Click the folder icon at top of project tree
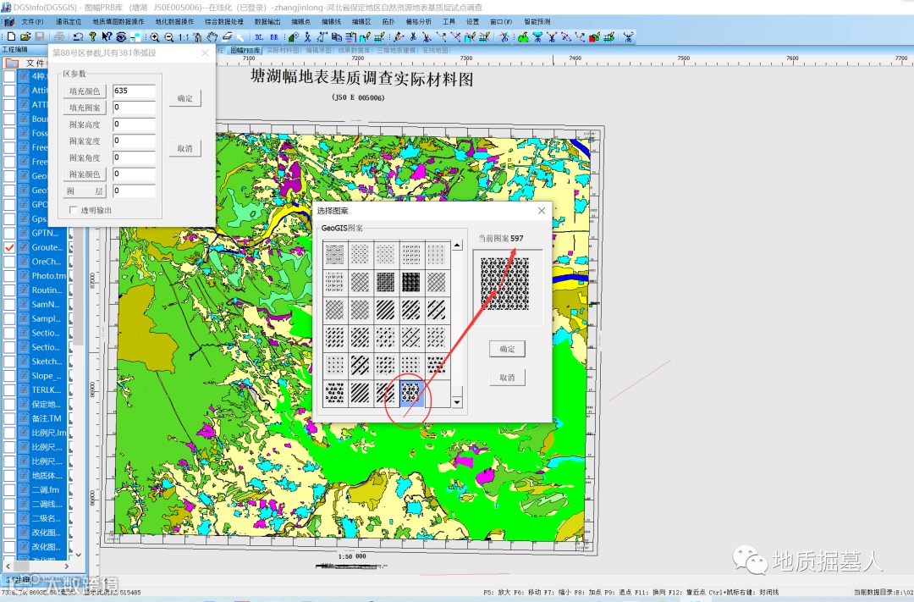 click(11, 63)
